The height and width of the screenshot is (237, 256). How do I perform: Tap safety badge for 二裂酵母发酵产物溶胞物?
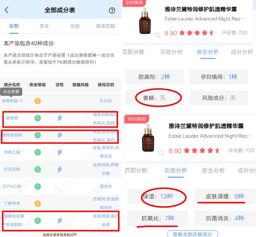[38, 221]
